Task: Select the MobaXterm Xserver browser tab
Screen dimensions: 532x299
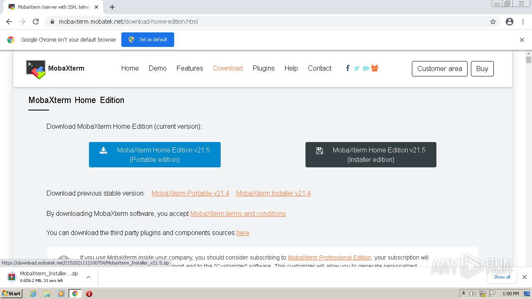Action: click(54, 7)
